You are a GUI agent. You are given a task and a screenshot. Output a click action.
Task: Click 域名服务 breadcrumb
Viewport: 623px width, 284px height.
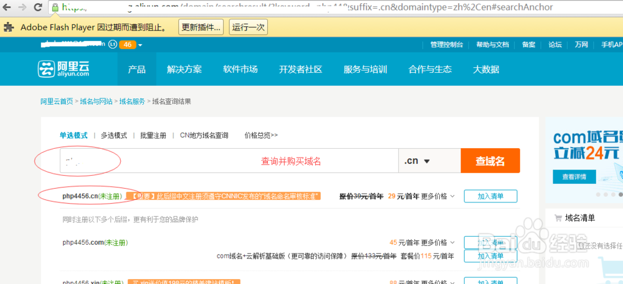132,102
